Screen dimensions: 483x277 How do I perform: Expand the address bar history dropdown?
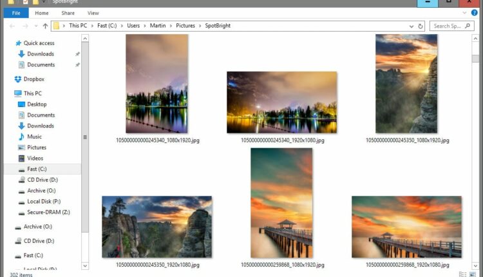(412, 26)
